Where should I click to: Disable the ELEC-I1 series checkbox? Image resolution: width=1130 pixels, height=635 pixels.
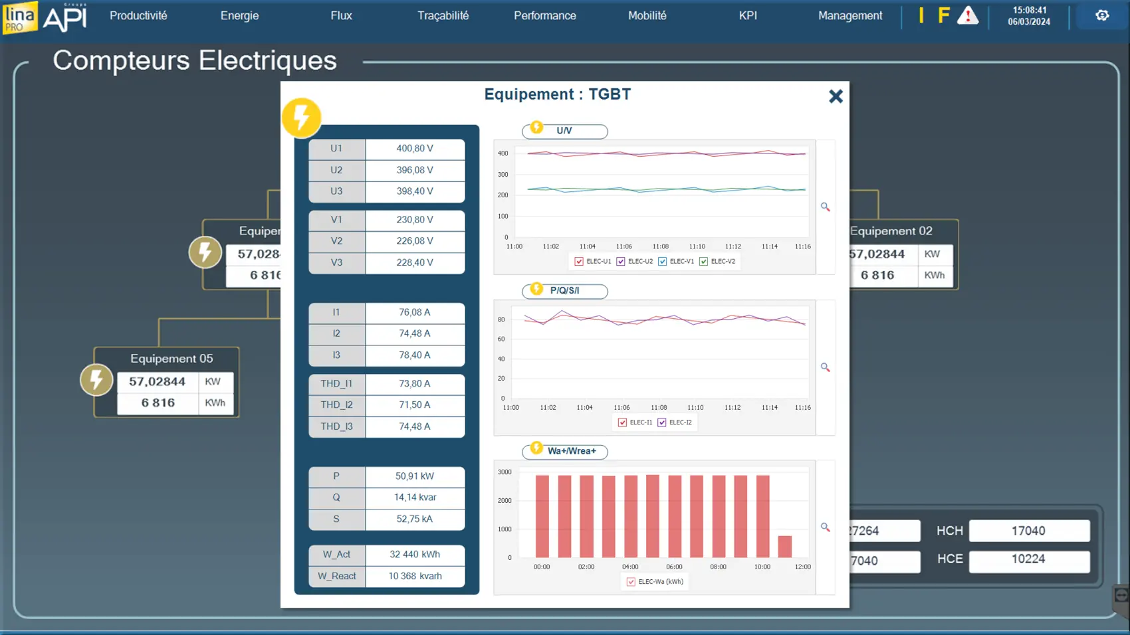tap(622, 422)
